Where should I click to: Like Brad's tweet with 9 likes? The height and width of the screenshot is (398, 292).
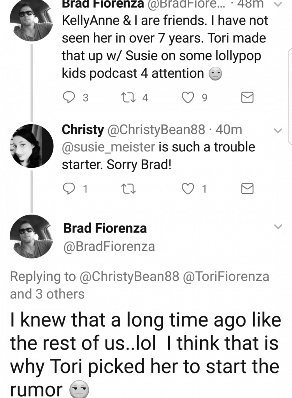click(188, 98)
